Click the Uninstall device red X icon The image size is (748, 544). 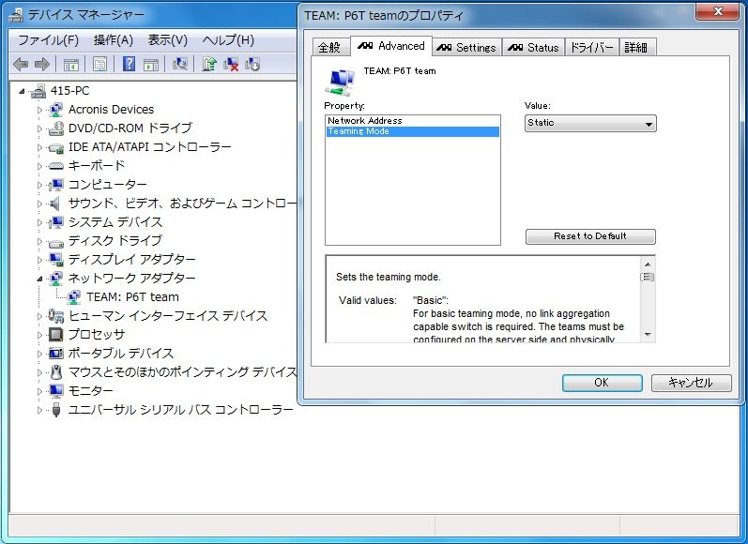(x=231, y=64)
